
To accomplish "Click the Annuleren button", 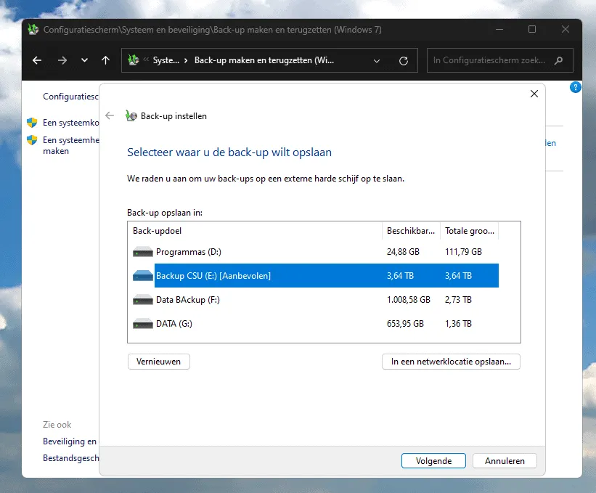I will tap(504, 460).
